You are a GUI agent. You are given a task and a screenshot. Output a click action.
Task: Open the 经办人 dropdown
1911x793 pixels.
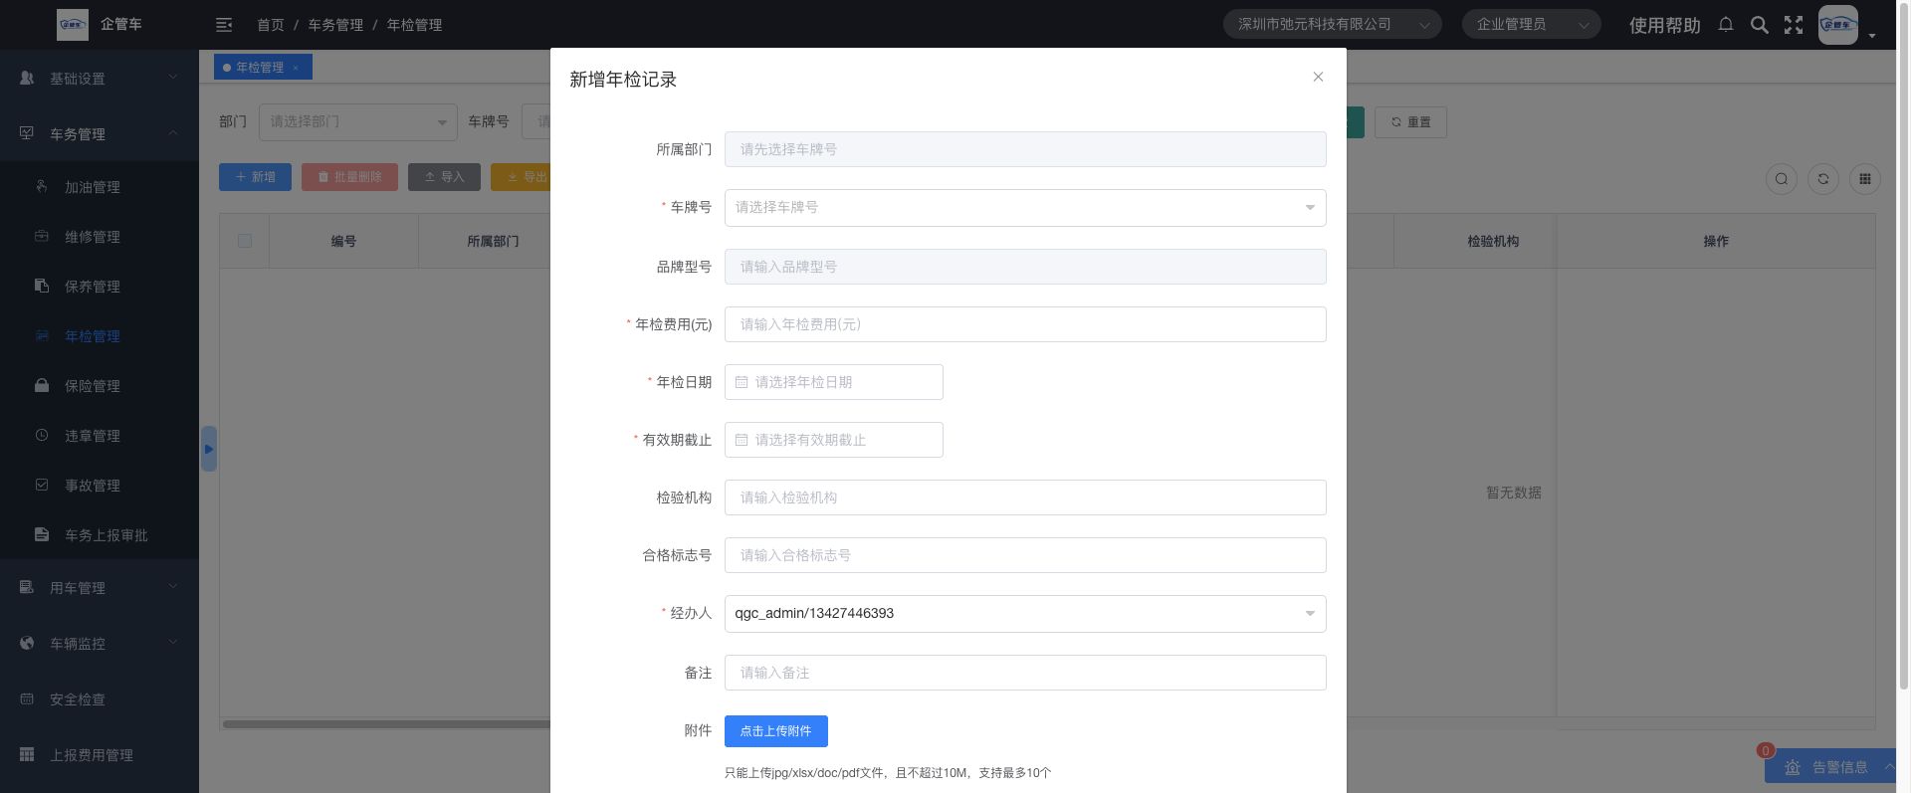tap(1025, 613)
